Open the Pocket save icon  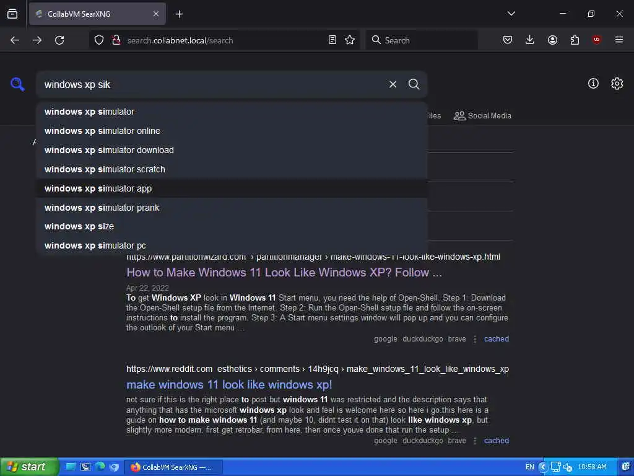508,40
